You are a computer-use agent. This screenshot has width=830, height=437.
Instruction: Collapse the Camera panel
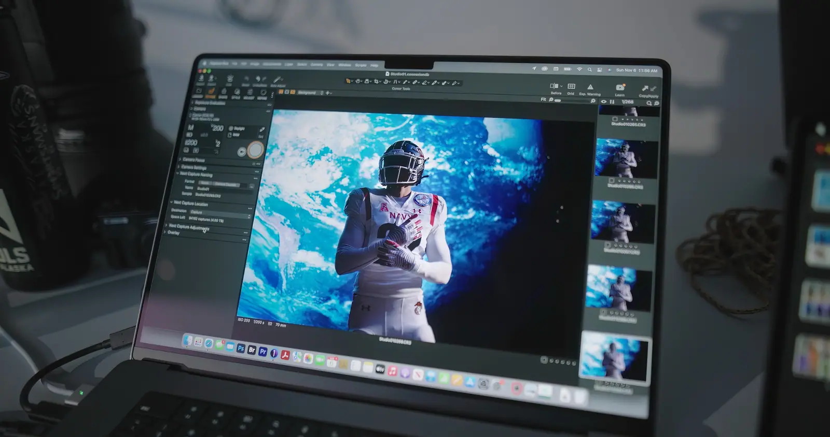tap(191, 109)
